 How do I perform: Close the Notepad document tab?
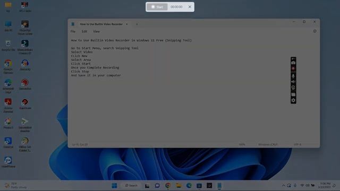(127, 24)
